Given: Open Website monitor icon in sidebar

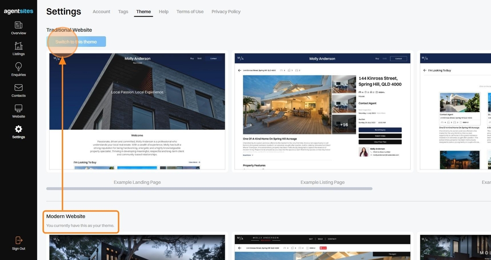Looking at the screenshot, I should [x=18, y=108].
